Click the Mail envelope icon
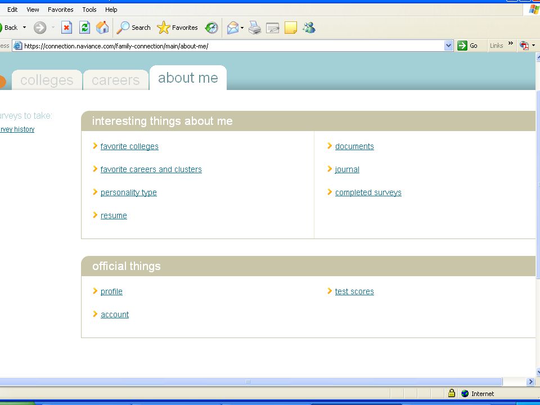This screenshot has width=540, height=405. (x=233, y=28)
